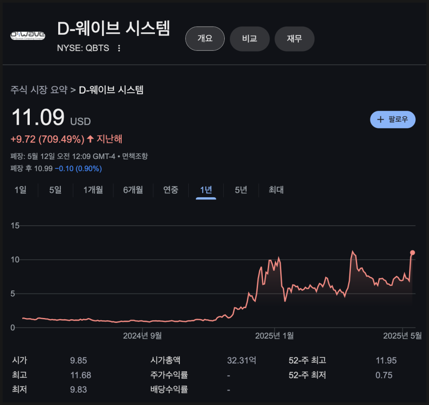This screenshot has width=429, height=405.
Task: Click the 52-주 최저 label
Action: (x=307, y=375)
